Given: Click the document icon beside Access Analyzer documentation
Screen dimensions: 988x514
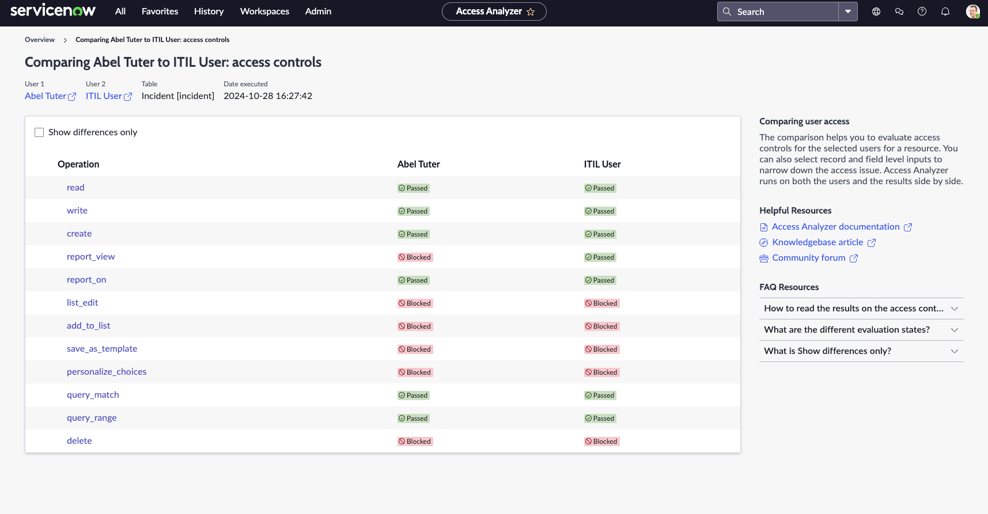Looking at the screenshot, I should [764, 227].
